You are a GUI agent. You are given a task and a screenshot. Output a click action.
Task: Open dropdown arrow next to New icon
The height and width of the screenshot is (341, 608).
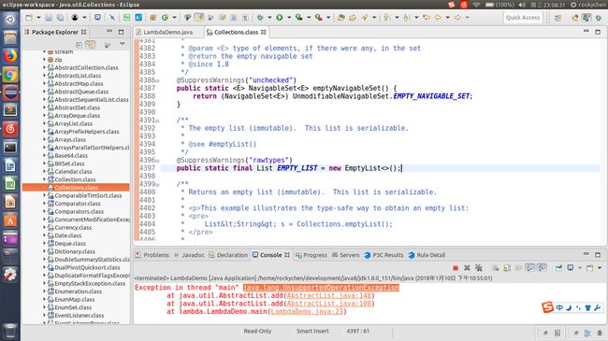pyautogui.click(x=38, y=18)
